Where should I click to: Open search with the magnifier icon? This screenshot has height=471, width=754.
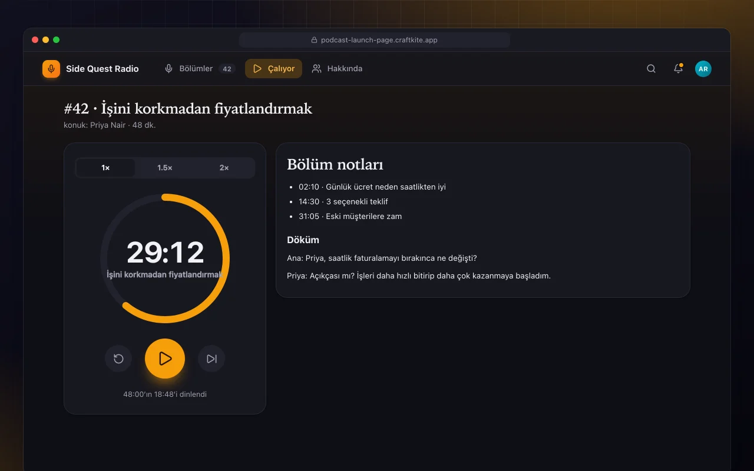(x=651, y=69)
